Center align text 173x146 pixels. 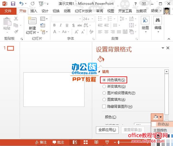coord(106,32)
